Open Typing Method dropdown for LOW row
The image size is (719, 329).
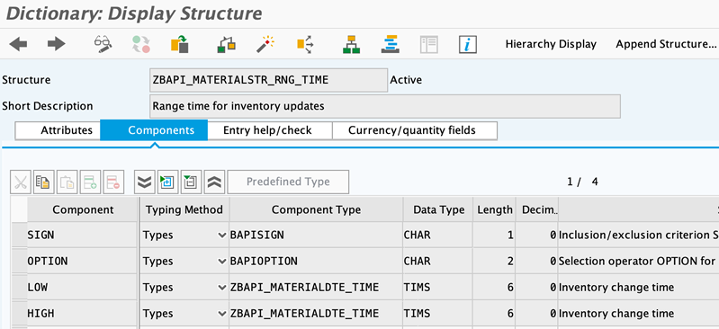pos(222,288)
